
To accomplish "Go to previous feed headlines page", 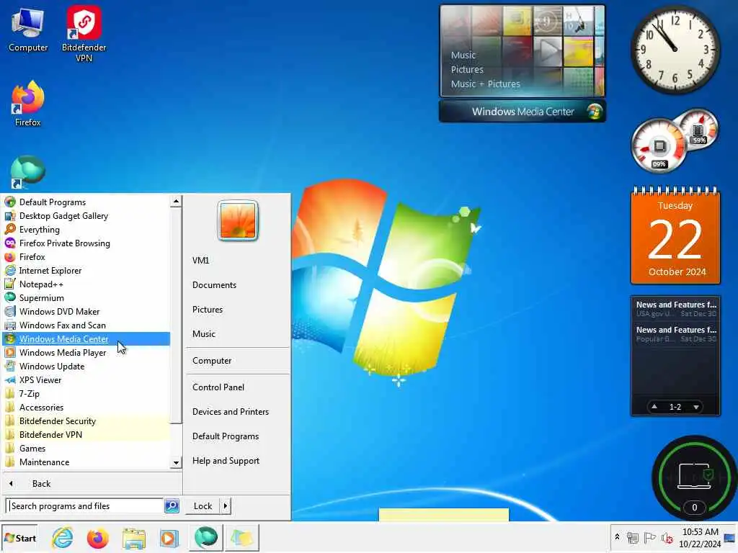I will 654,407.
